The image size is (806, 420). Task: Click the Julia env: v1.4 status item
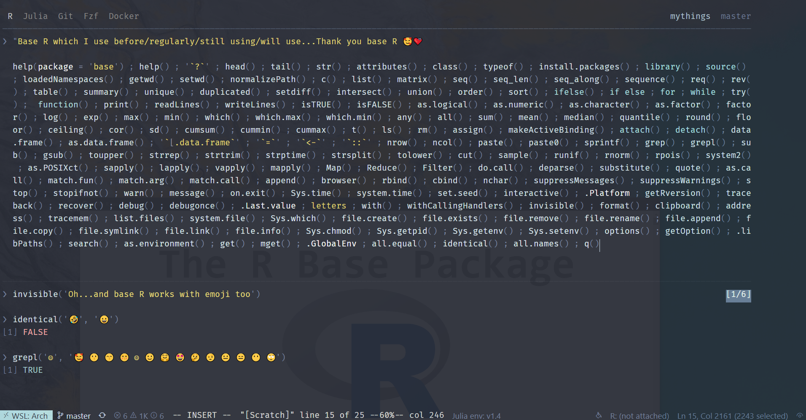click(x=476, y=416)
